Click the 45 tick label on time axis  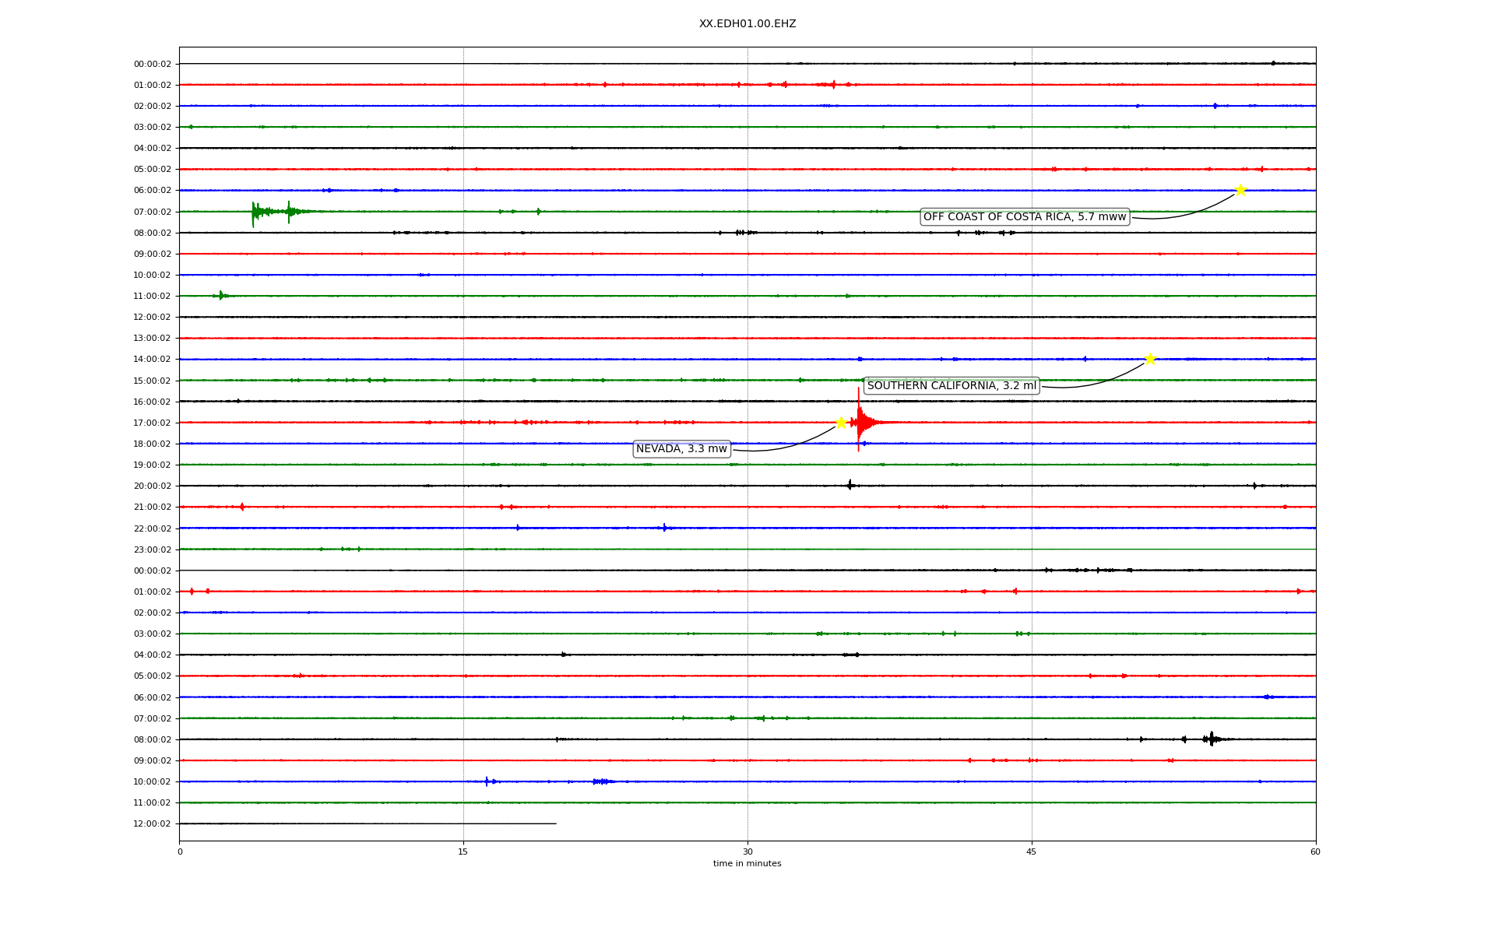1032,851
